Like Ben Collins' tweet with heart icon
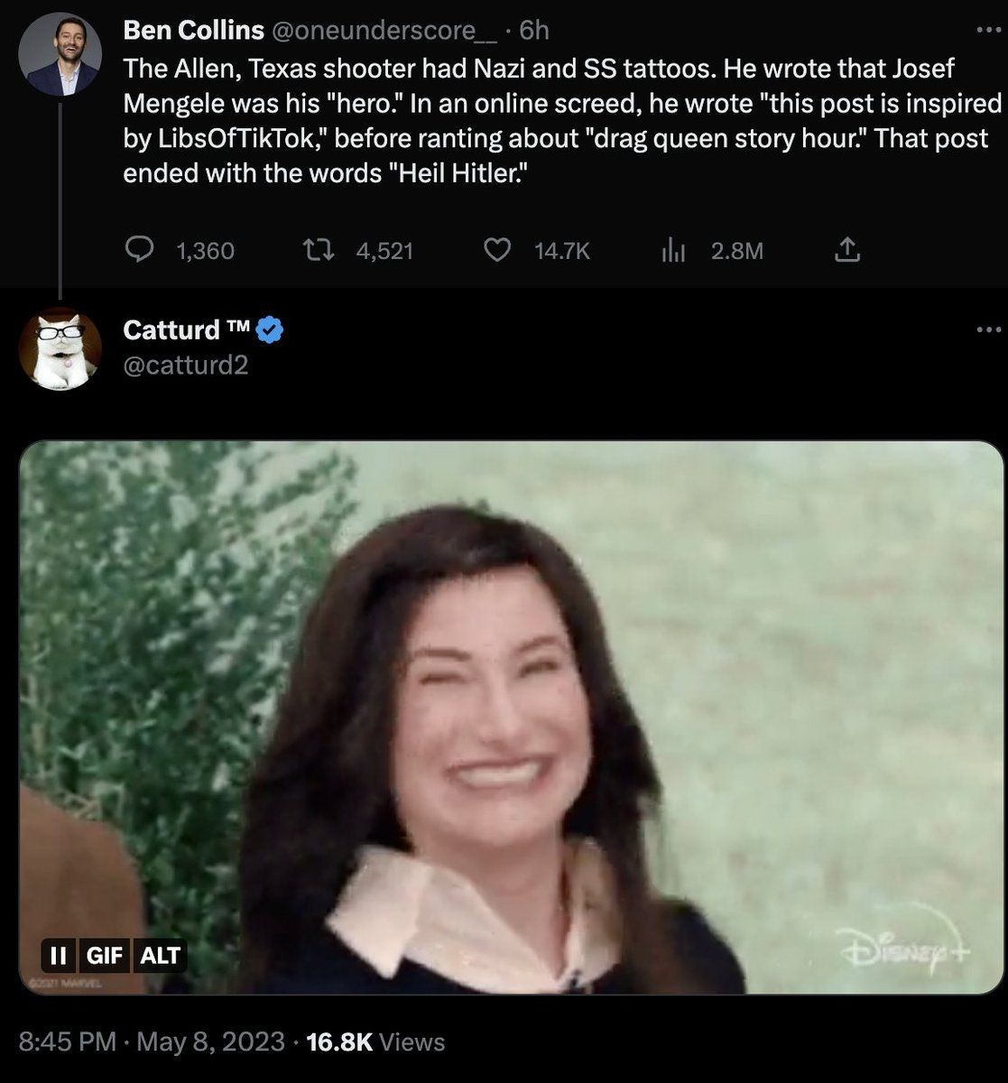The height and width of the screenshot is (1083, 1008). 497,250
